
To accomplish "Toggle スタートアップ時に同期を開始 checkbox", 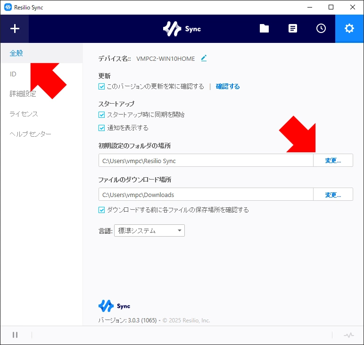I will coord(101,115).
